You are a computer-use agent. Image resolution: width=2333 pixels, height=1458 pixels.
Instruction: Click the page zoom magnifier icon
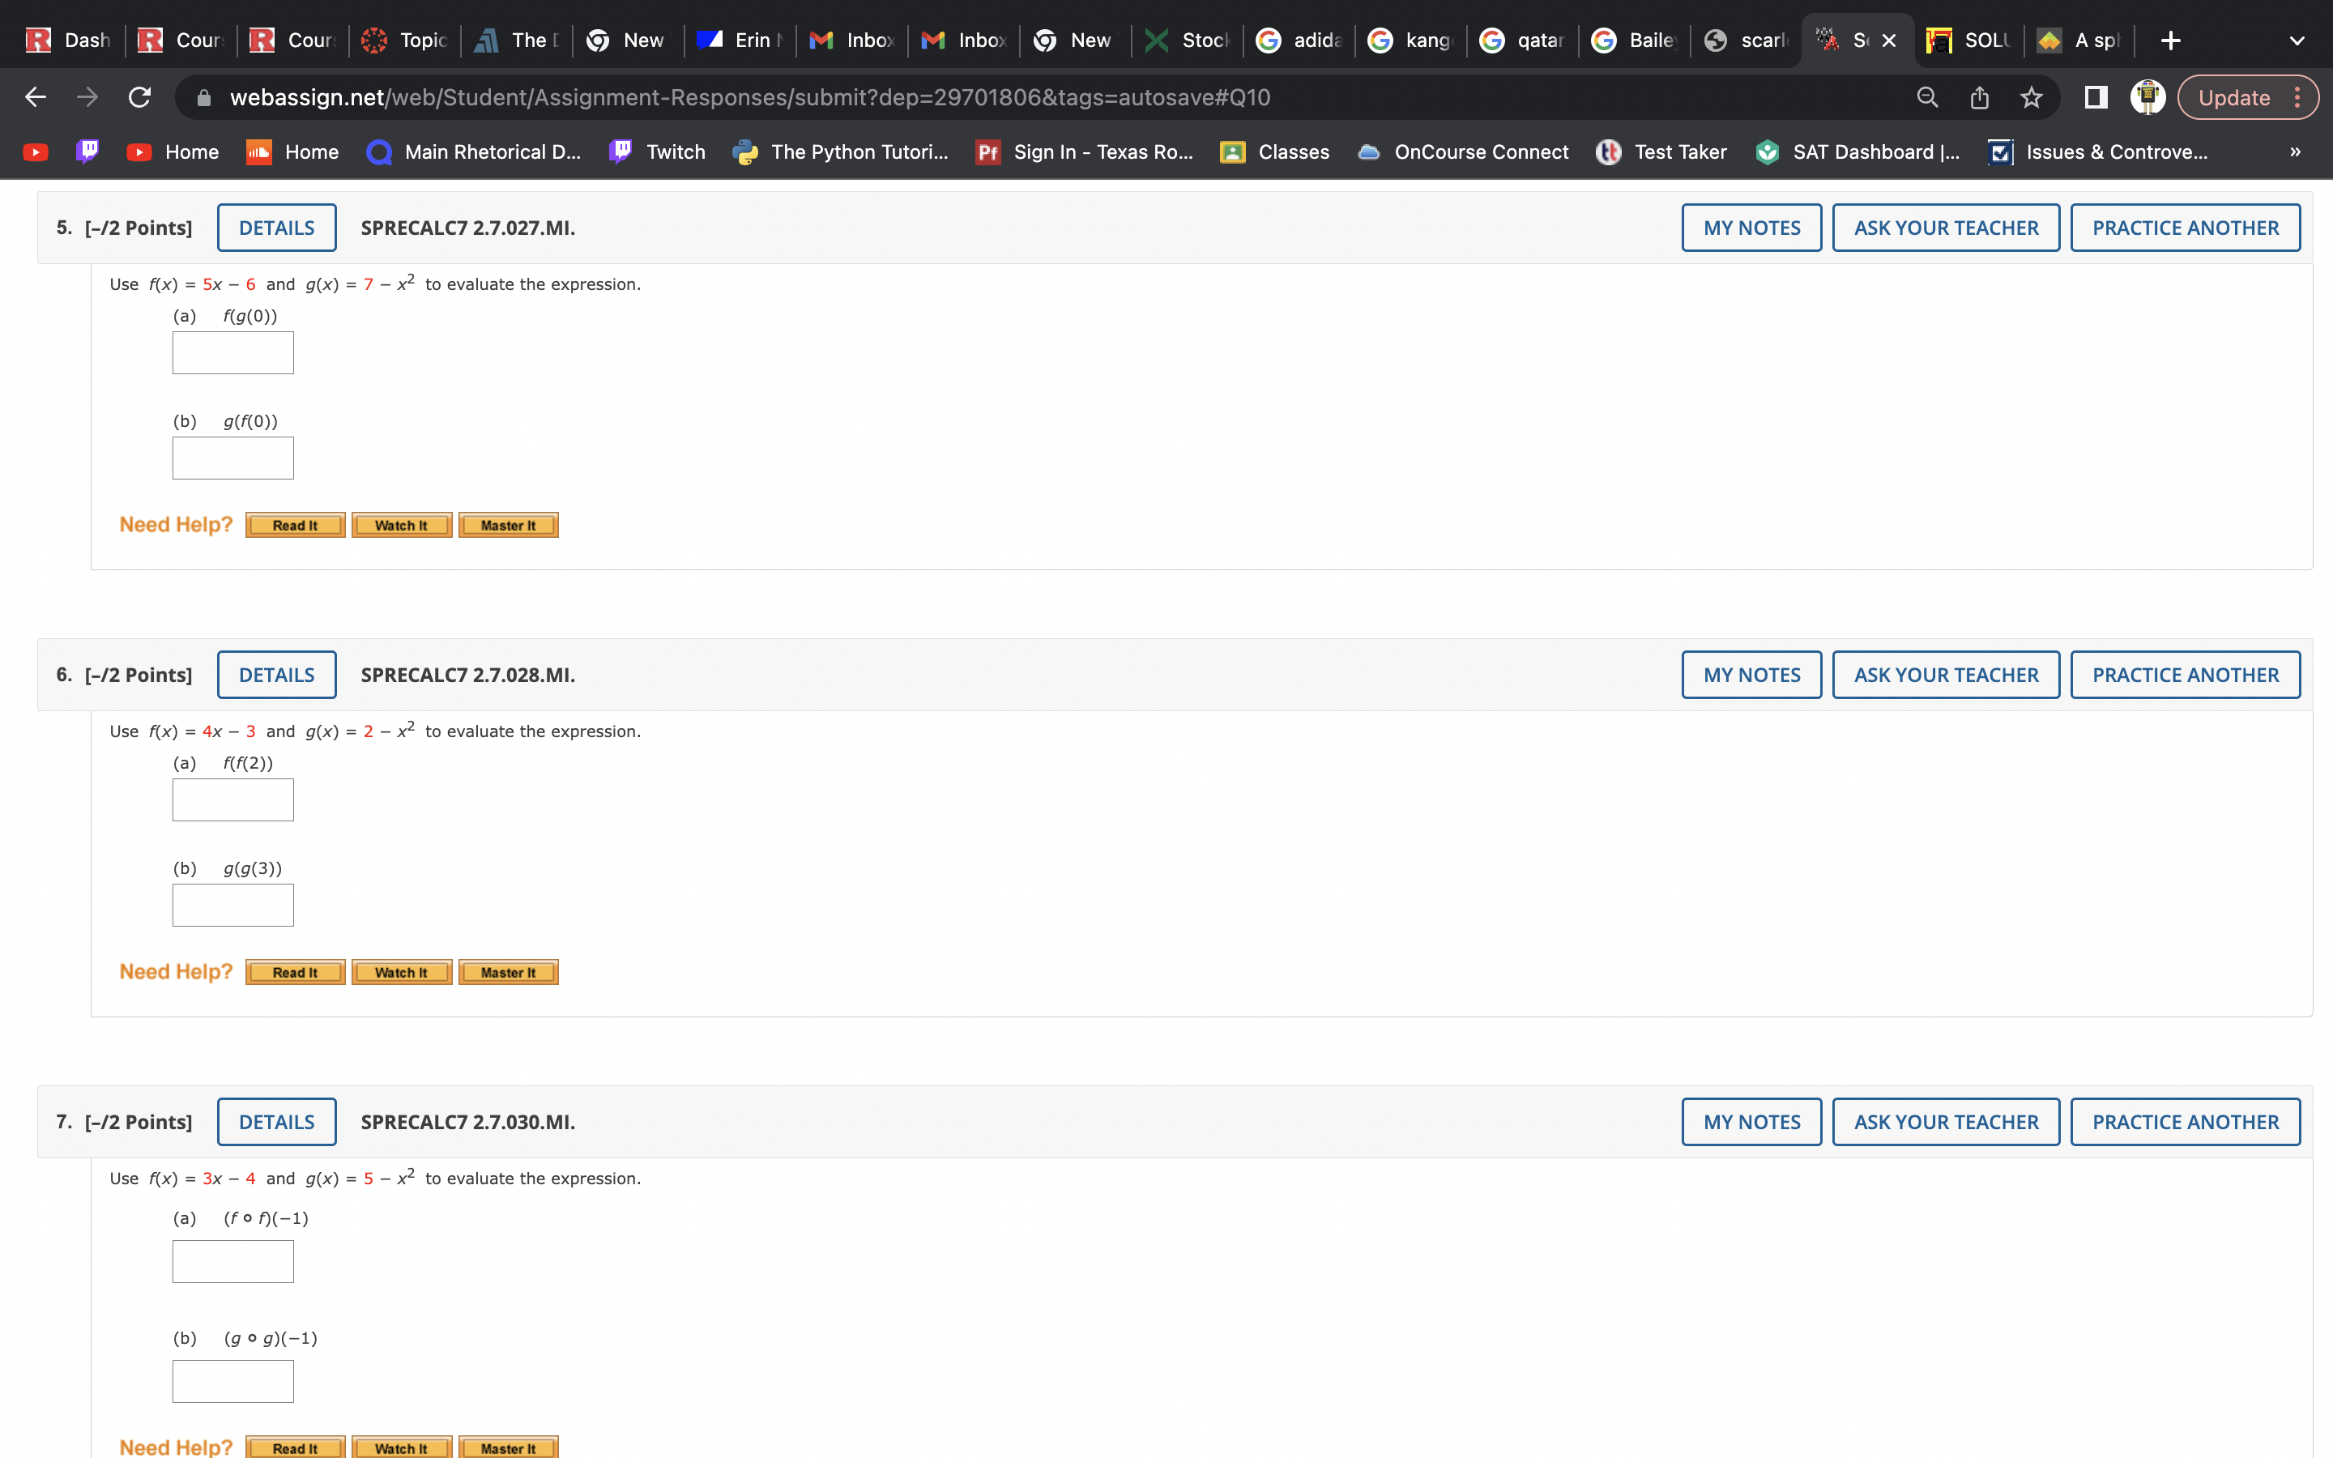pyautogui.click(x=1926, y=97)
